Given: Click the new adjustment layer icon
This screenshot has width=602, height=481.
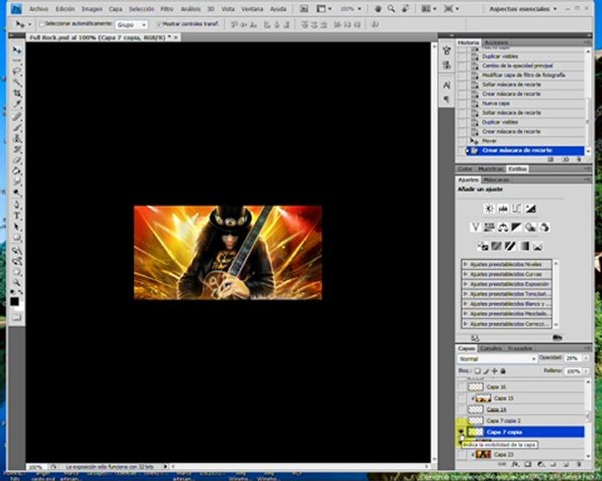Looking at the screenshot, I should tap(540, 464).
